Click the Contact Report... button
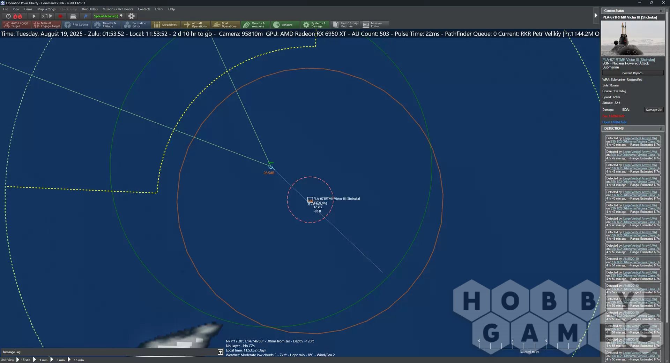The width and height of the screenshot is (670, 363). [633, 73]
